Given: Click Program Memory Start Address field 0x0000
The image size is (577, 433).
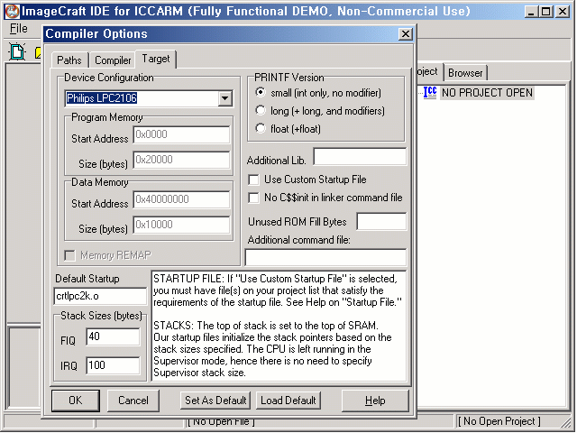Looking at the screenshot, I should click(x=181, y=134).
